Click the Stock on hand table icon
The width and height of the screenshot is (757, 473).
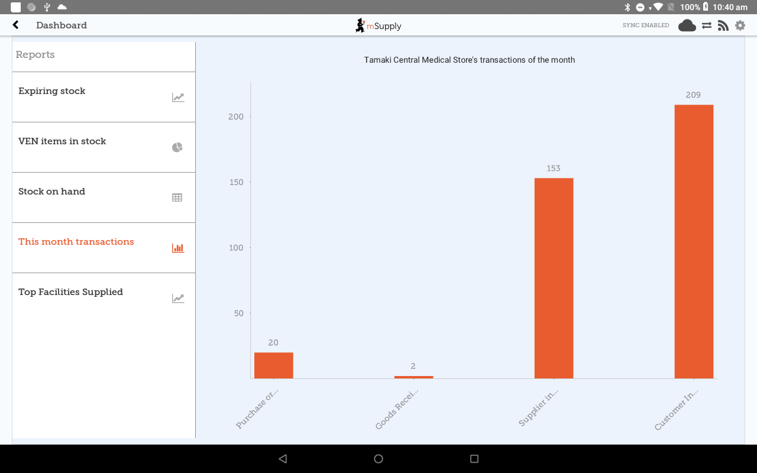pyautogui.click(x=177, y=197)
